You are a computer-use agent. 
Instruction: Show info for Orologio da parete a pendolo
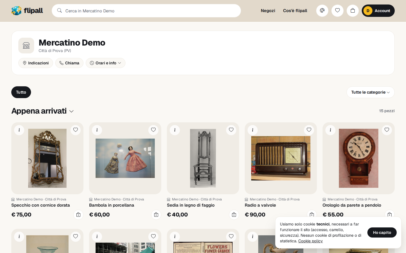tap(330, 130)
